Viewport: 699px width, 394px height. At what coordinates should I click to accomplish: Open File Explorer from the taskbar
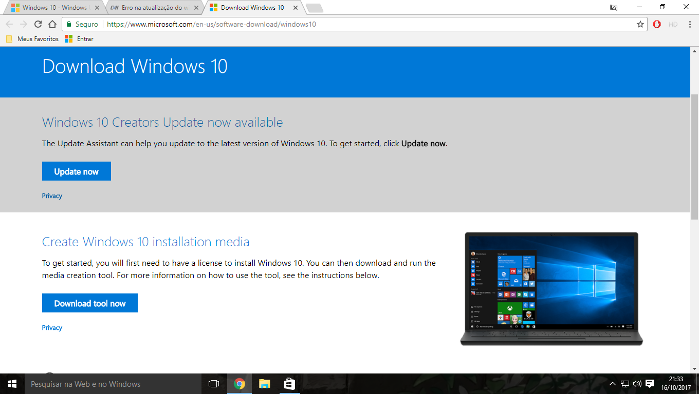point(264,384)
